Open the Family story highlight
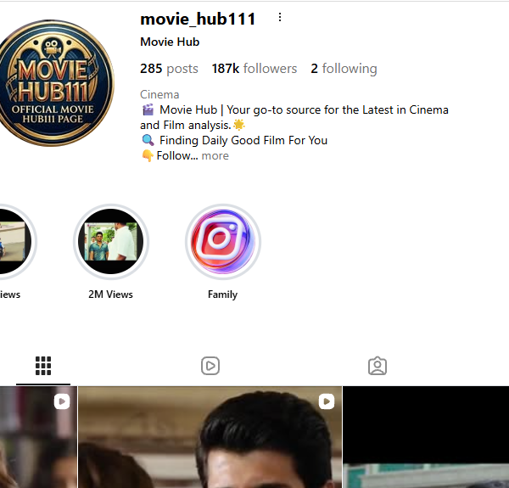509x488 pixels. point(222,242)
